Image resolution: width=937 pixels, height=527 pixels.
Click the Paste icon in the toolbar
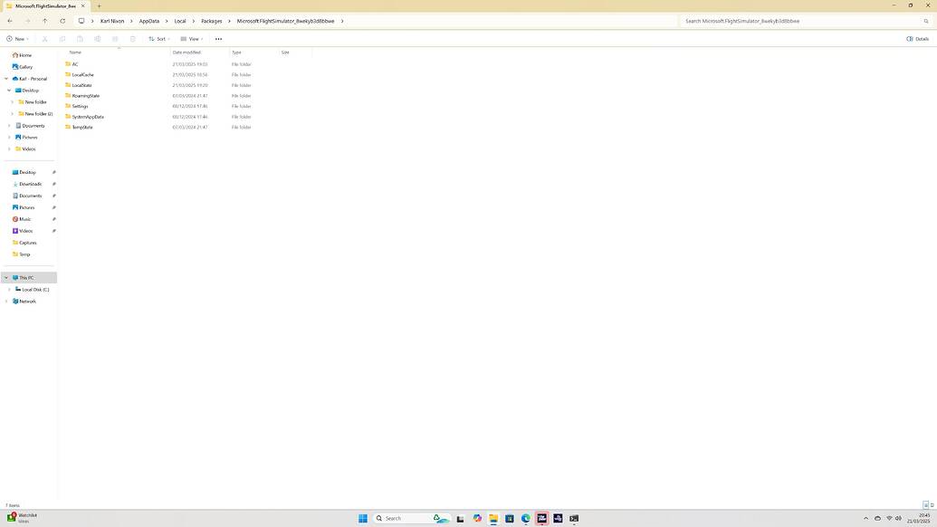pos(79,39)
